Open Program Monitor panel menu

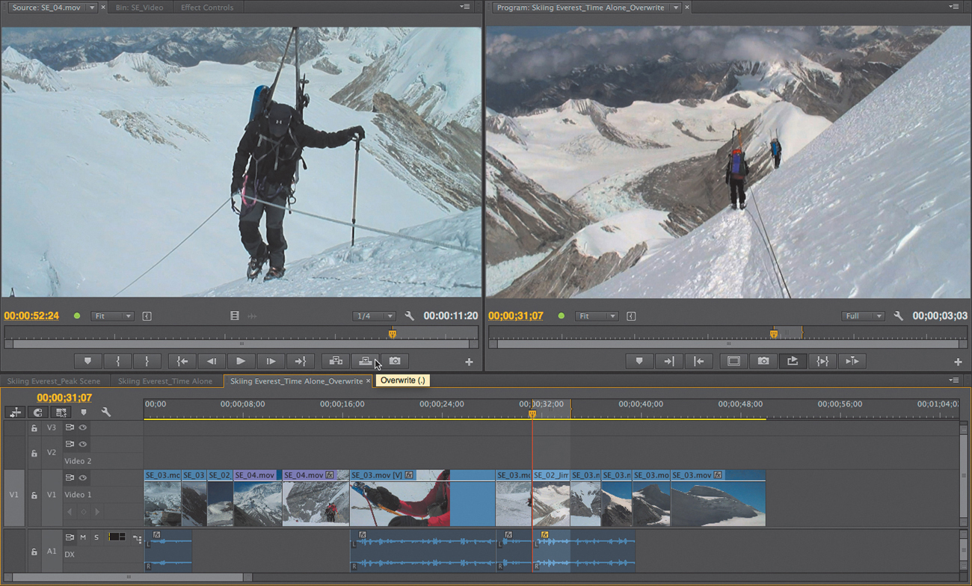(x=954, y=7)
